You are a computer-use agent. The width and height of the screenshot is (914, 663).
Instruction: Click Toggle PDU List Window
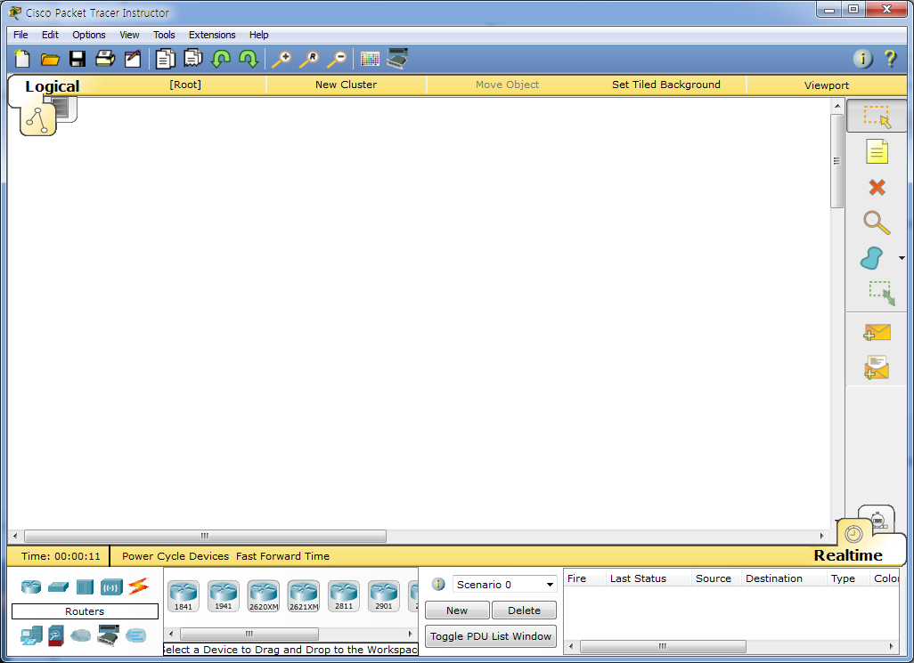tap(491, 636)
